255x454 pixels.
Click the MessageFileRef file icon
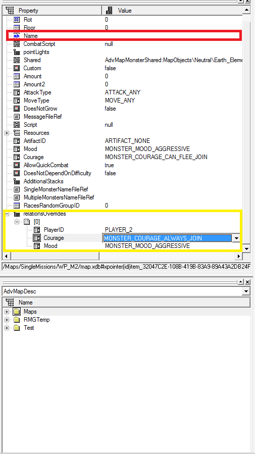[17, 117]
